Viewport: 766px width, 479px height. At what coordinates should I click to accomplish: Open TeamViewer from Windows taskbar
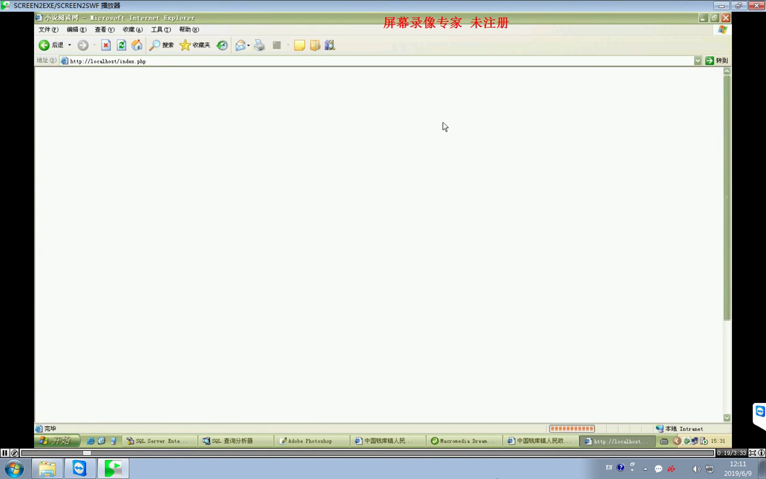click(80, 468)
